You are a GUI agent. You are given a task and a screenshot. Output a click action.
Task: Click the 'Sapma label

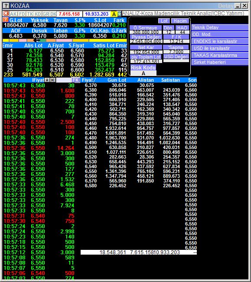[176, 47]
